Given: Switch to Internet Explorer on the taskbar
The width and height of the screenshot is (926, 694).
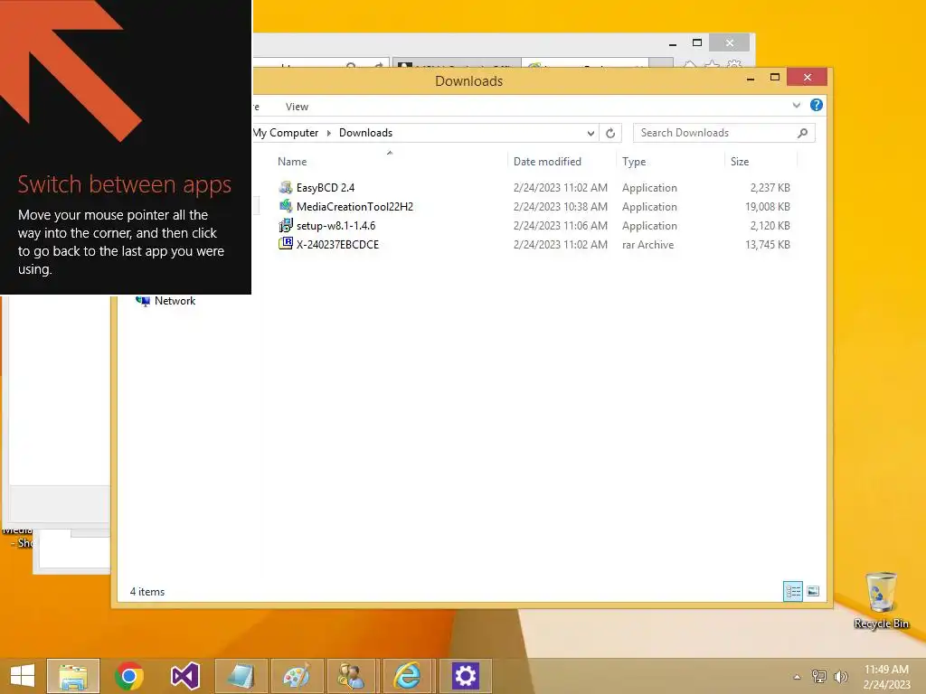Looking at the screenshot, I should coord(408,676).
